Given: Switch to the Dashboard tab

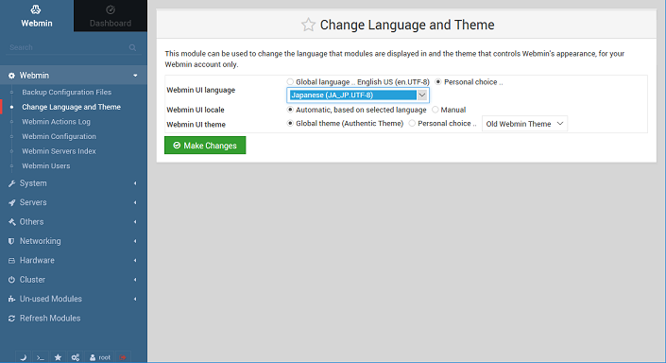Looking at the screenshot, I should [x=111, y=16].
